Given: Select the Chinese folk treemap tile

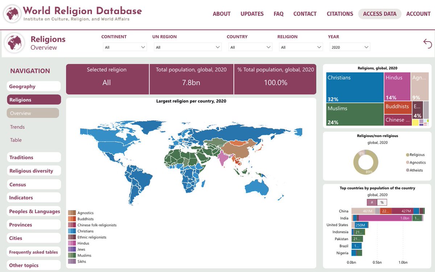Looking at the screenshot, I should click(x=398, y=120).
